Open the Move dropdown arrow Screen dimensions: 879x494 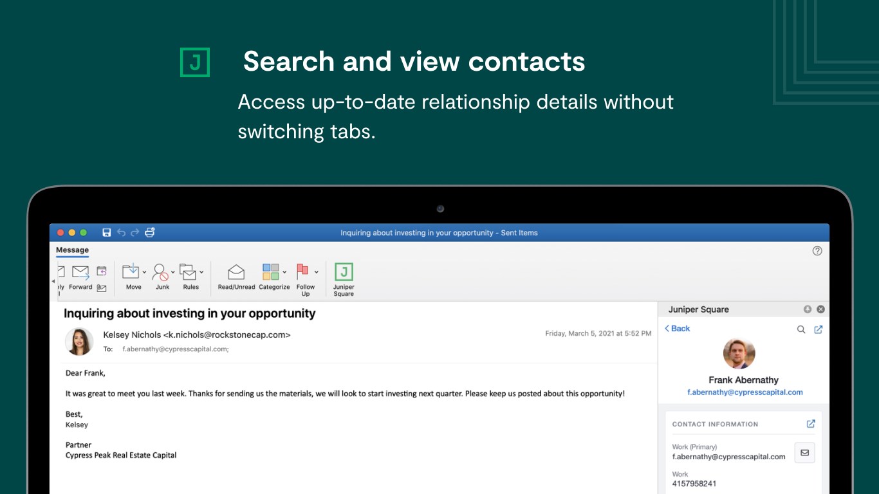tap(144, 272)
